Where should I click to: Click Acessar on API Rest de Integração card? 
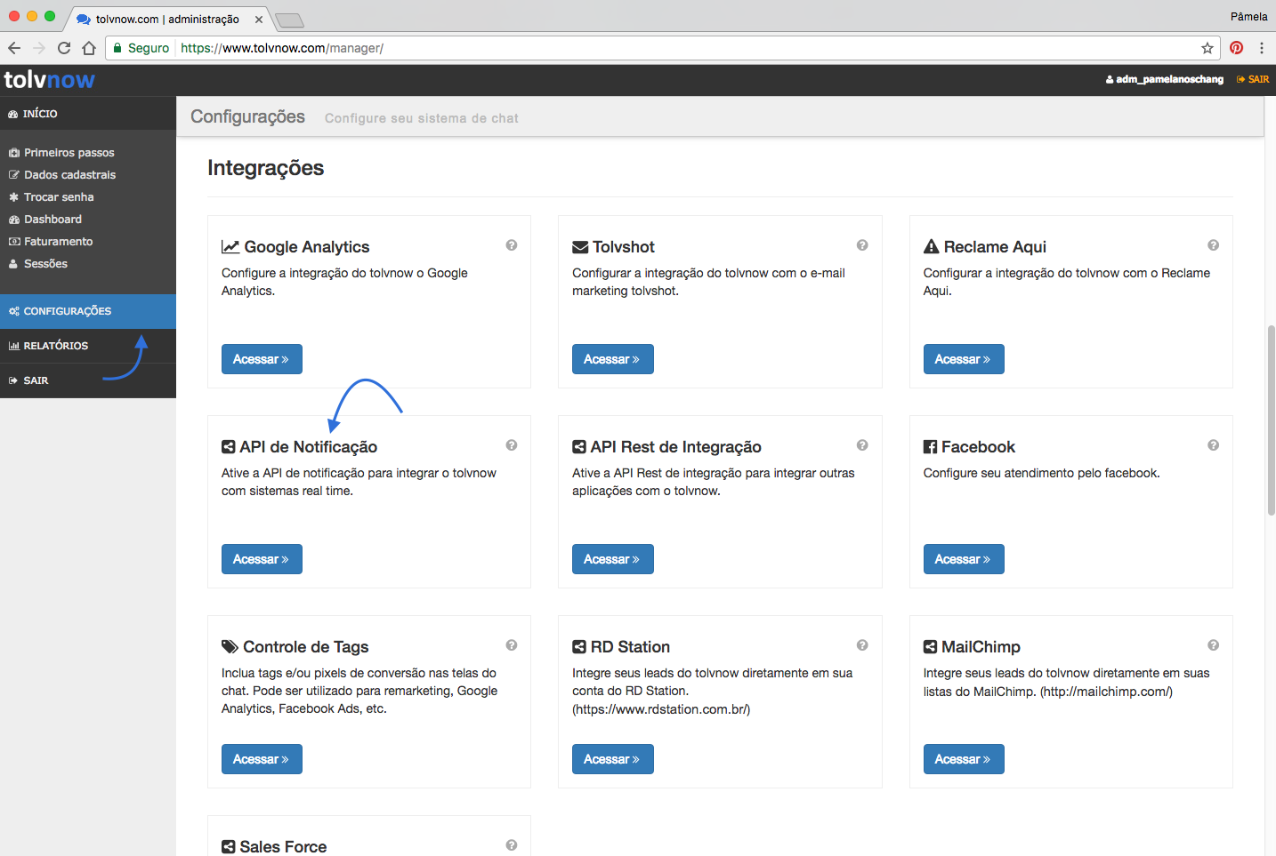(x=612, y=559)
